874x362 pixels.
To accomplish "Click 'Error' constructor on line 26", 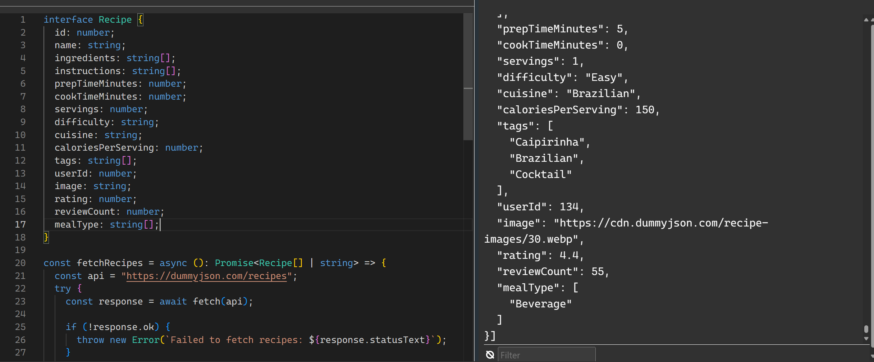I will (x=146, y=340).
